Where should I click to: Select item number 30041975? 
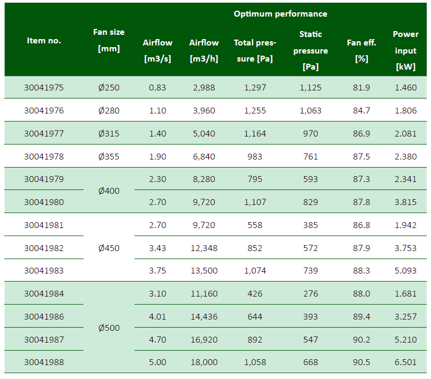[x=44, y=88]
